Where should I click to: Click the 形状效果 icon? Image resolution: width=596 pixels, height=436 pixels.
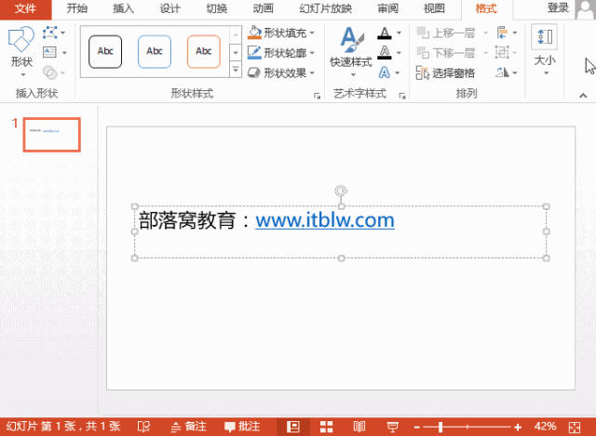(x=254, y=73)
